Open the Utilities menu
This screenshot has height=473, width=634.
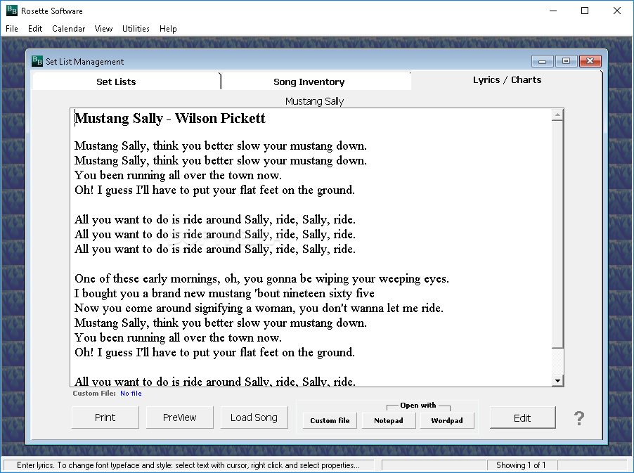click(x=136, y=29)
